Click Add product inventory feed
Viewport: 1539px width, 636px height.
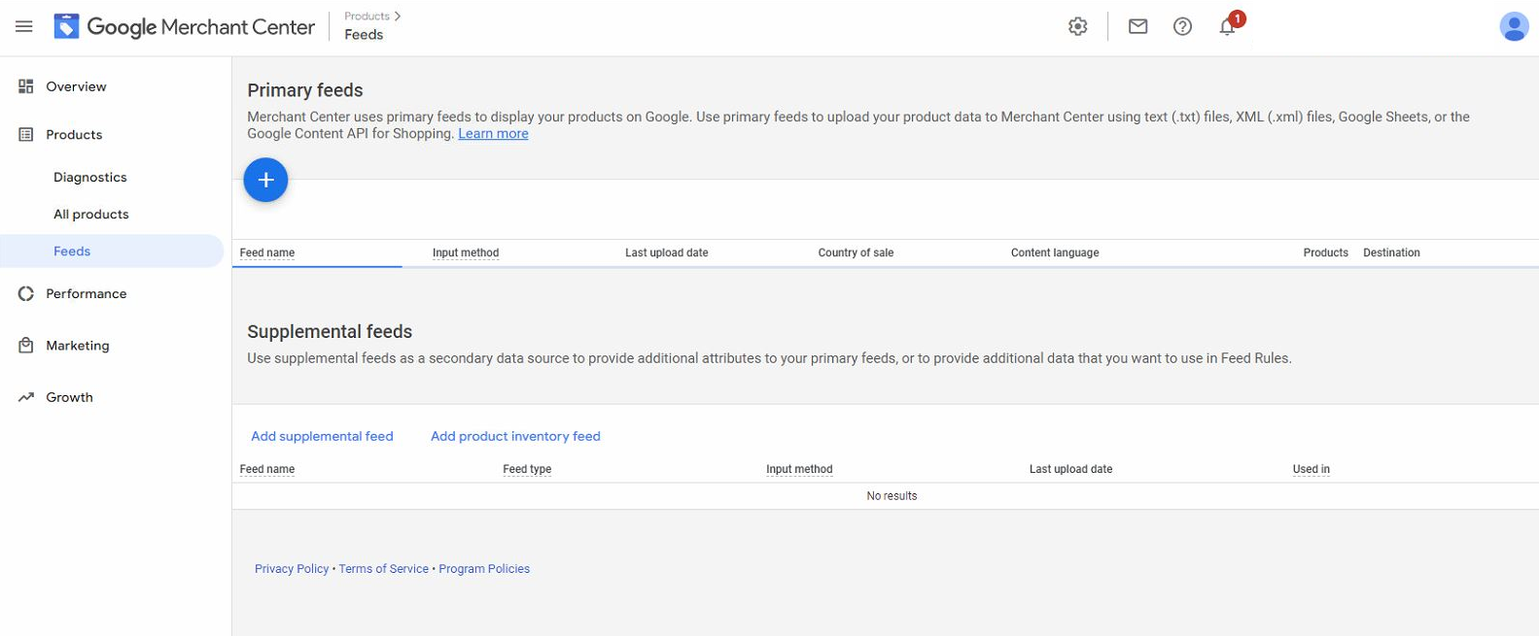pyautogui.click(x=515, y=436)
